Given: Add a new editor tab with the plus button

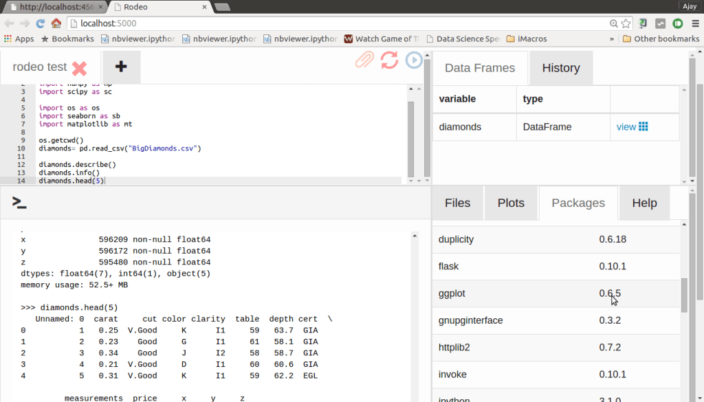Looking at the screenshot, I should click(121, 67).
